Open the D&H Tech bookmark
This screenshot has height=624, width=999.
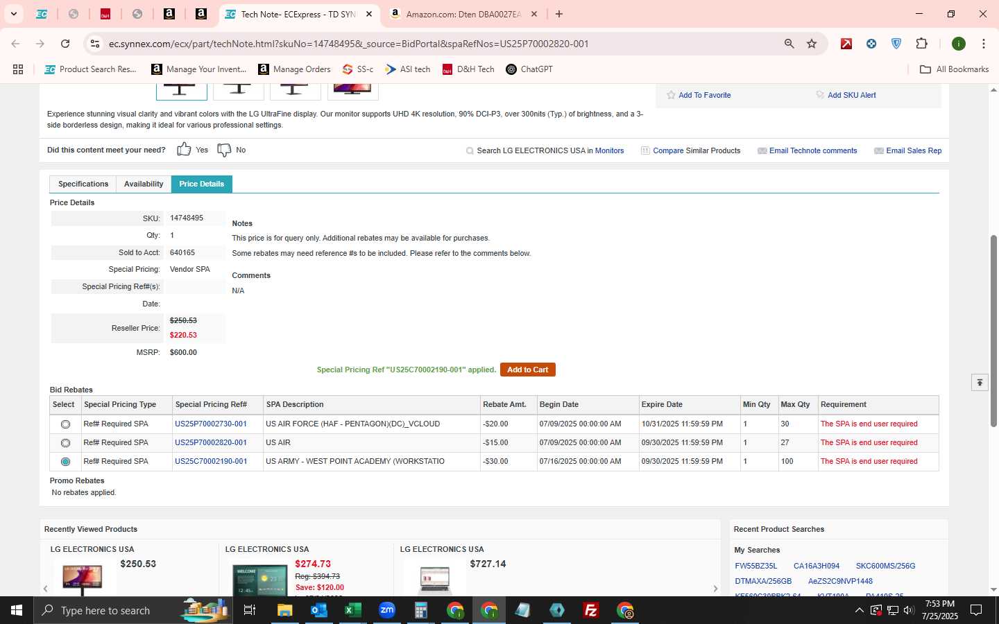(x=468, y=69)
